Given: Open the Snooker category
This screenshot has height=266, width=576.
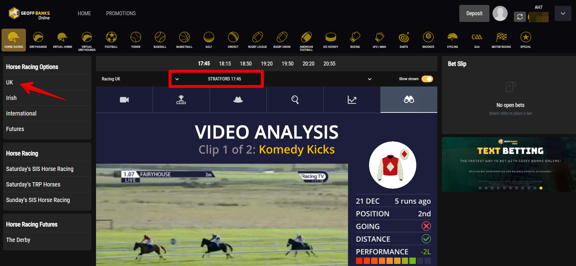Looking at the screenshot, I should [x=428, y=40].
